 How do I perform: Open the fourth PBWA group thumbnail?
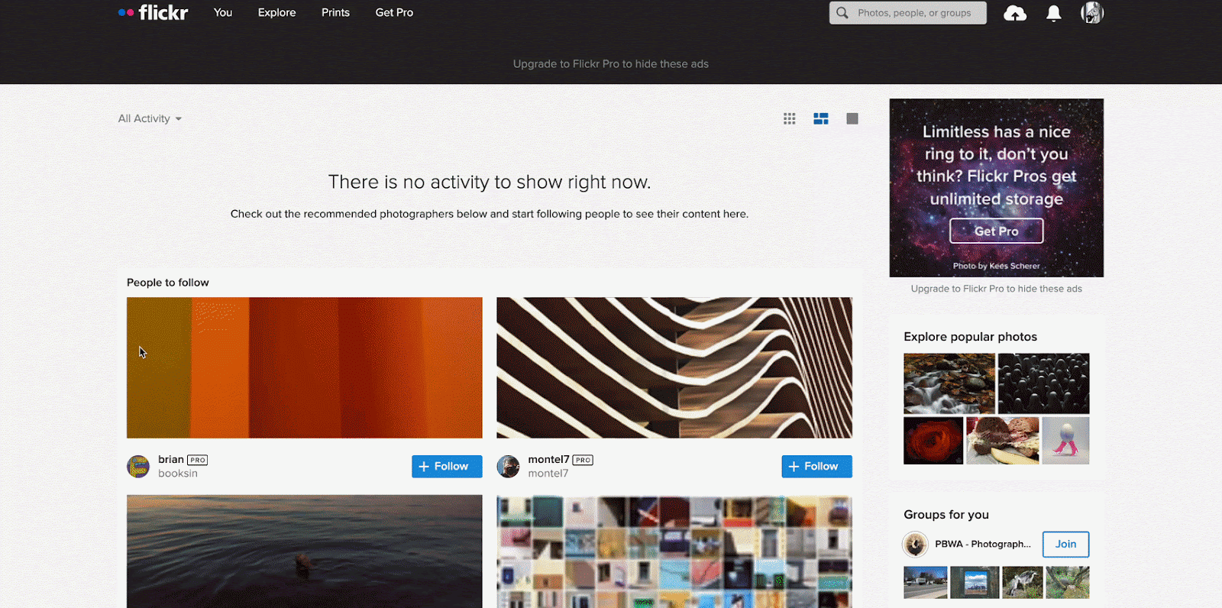(1068, 582)
